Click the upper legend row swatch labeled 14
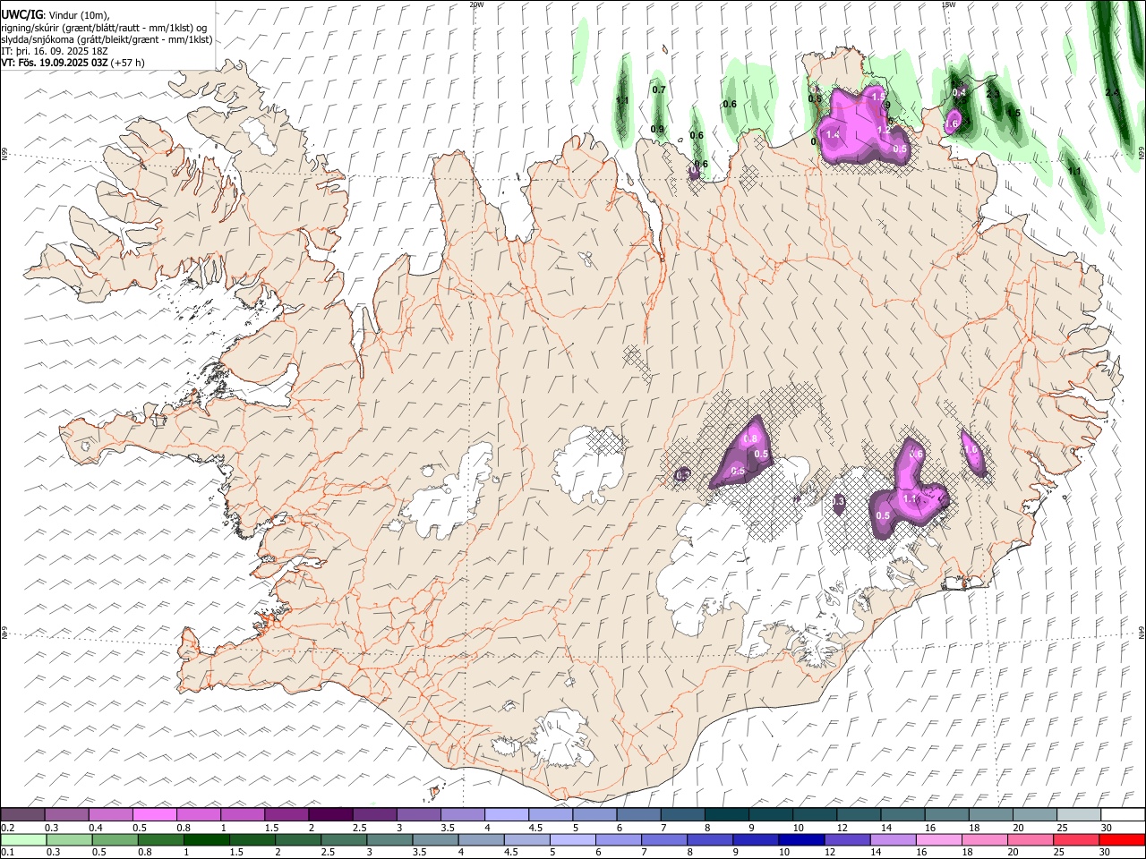 pos(902,815)
